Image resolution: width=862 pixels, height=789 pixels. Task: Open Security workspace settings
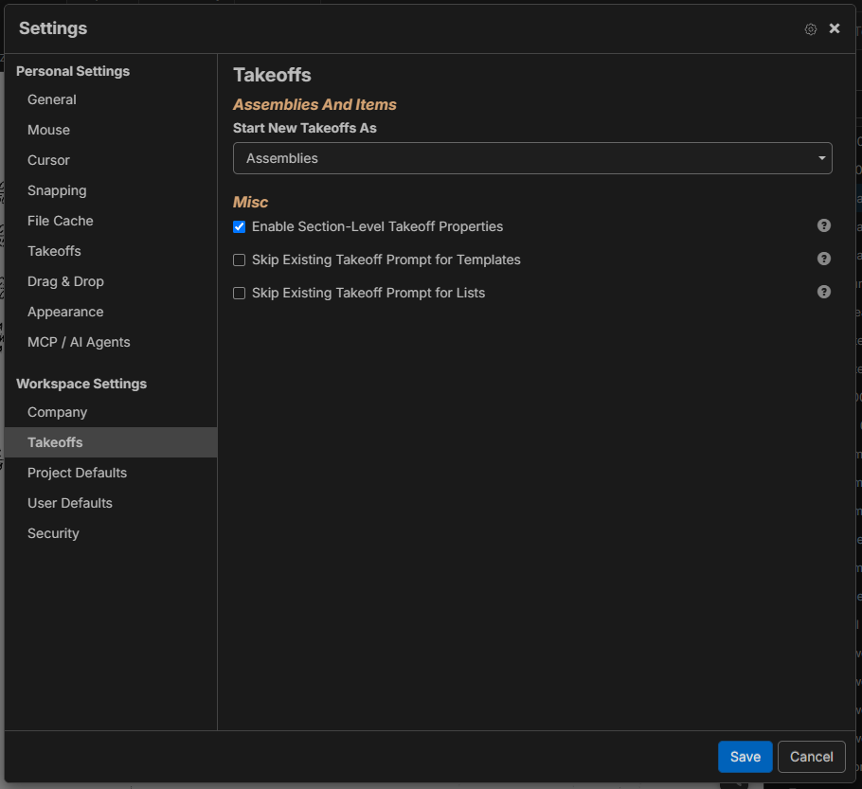click(53, 533)
